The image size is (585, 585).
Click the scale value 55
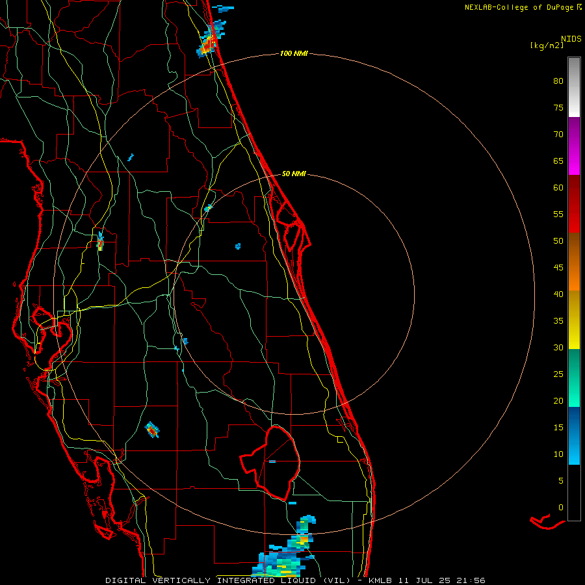click(558, 214)
